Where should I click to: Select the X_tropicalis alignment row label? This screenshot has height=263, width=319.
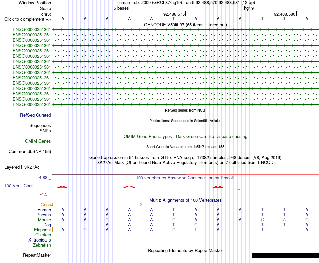(40, 240)
